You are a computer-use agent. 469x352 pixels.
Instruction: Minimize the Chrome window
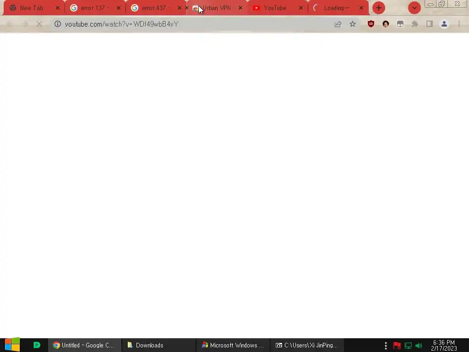[431, 4]
